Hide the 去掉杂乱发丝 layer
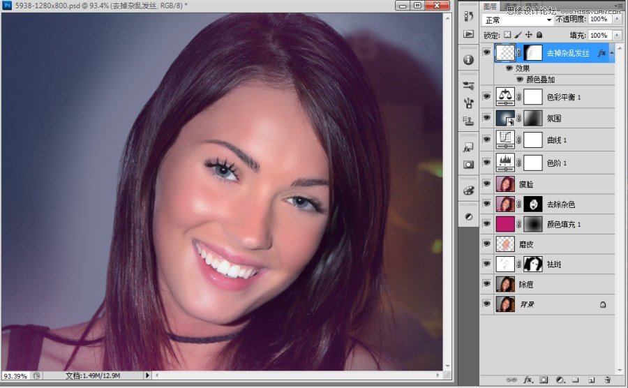Screen dimensions: 628x388 point(486,52)
